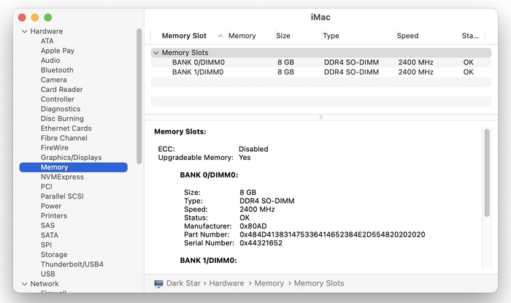Click the 2400 MHz speed in details pane
The height and width of the screenshot is (303, 511).
coord(257,209)
